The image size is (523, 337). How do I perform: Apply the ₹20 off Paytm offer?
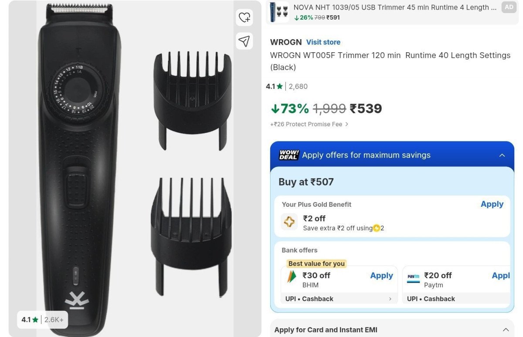click(501, 276)
